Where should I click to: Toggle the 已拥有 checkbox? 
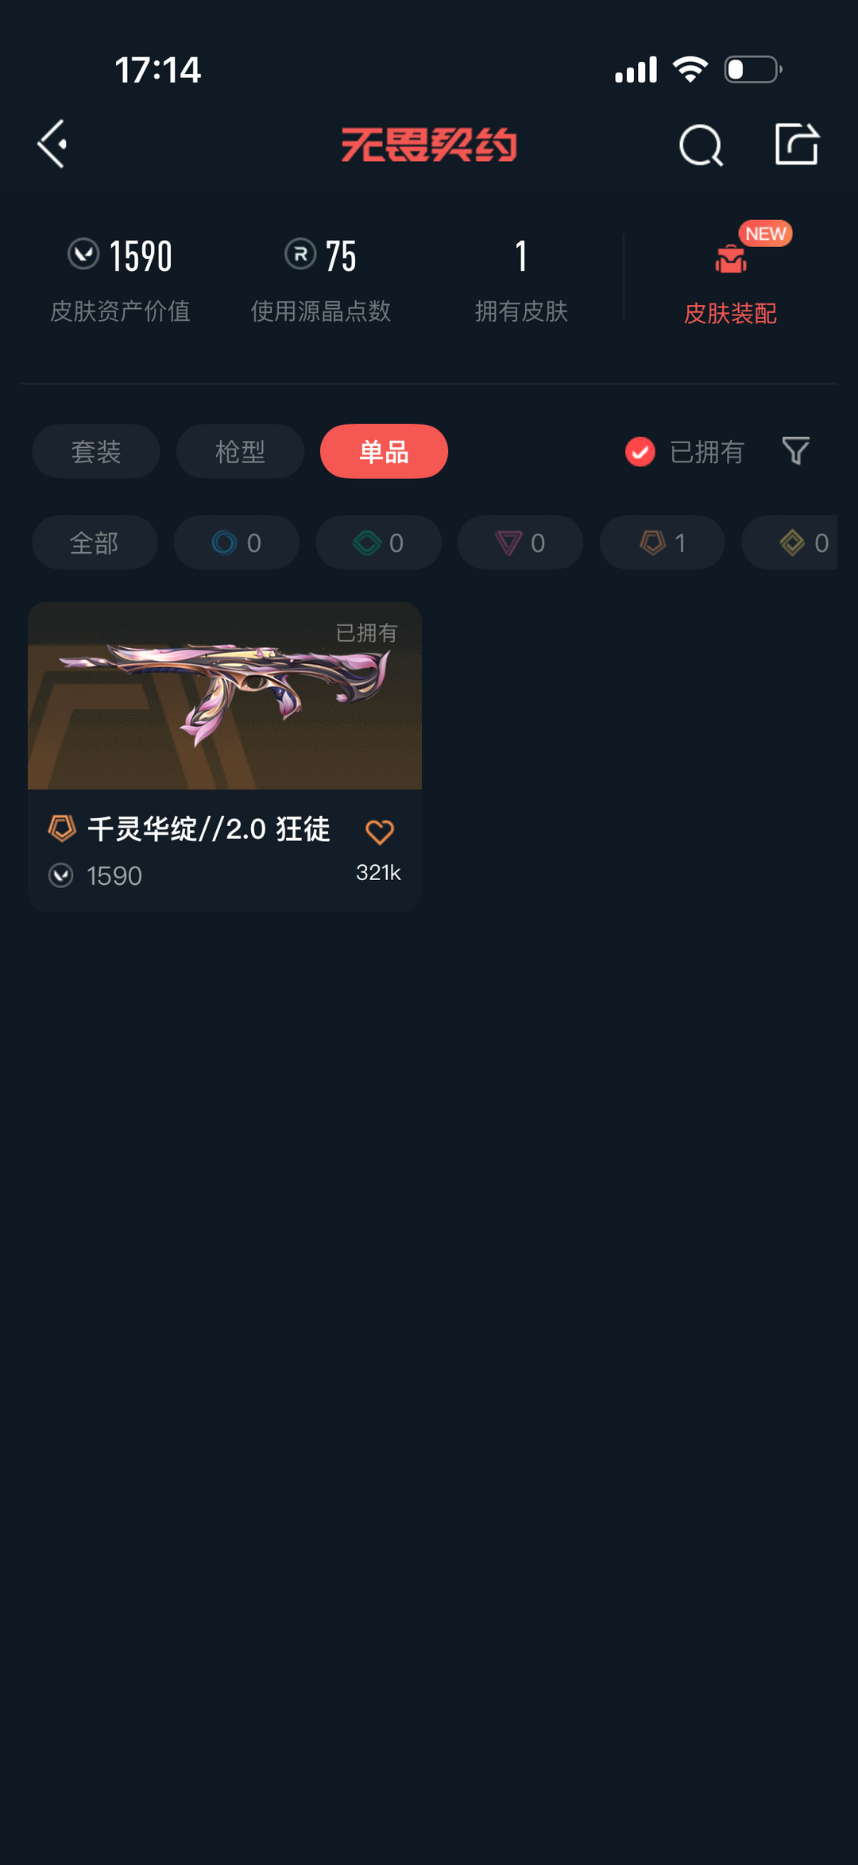640,451
